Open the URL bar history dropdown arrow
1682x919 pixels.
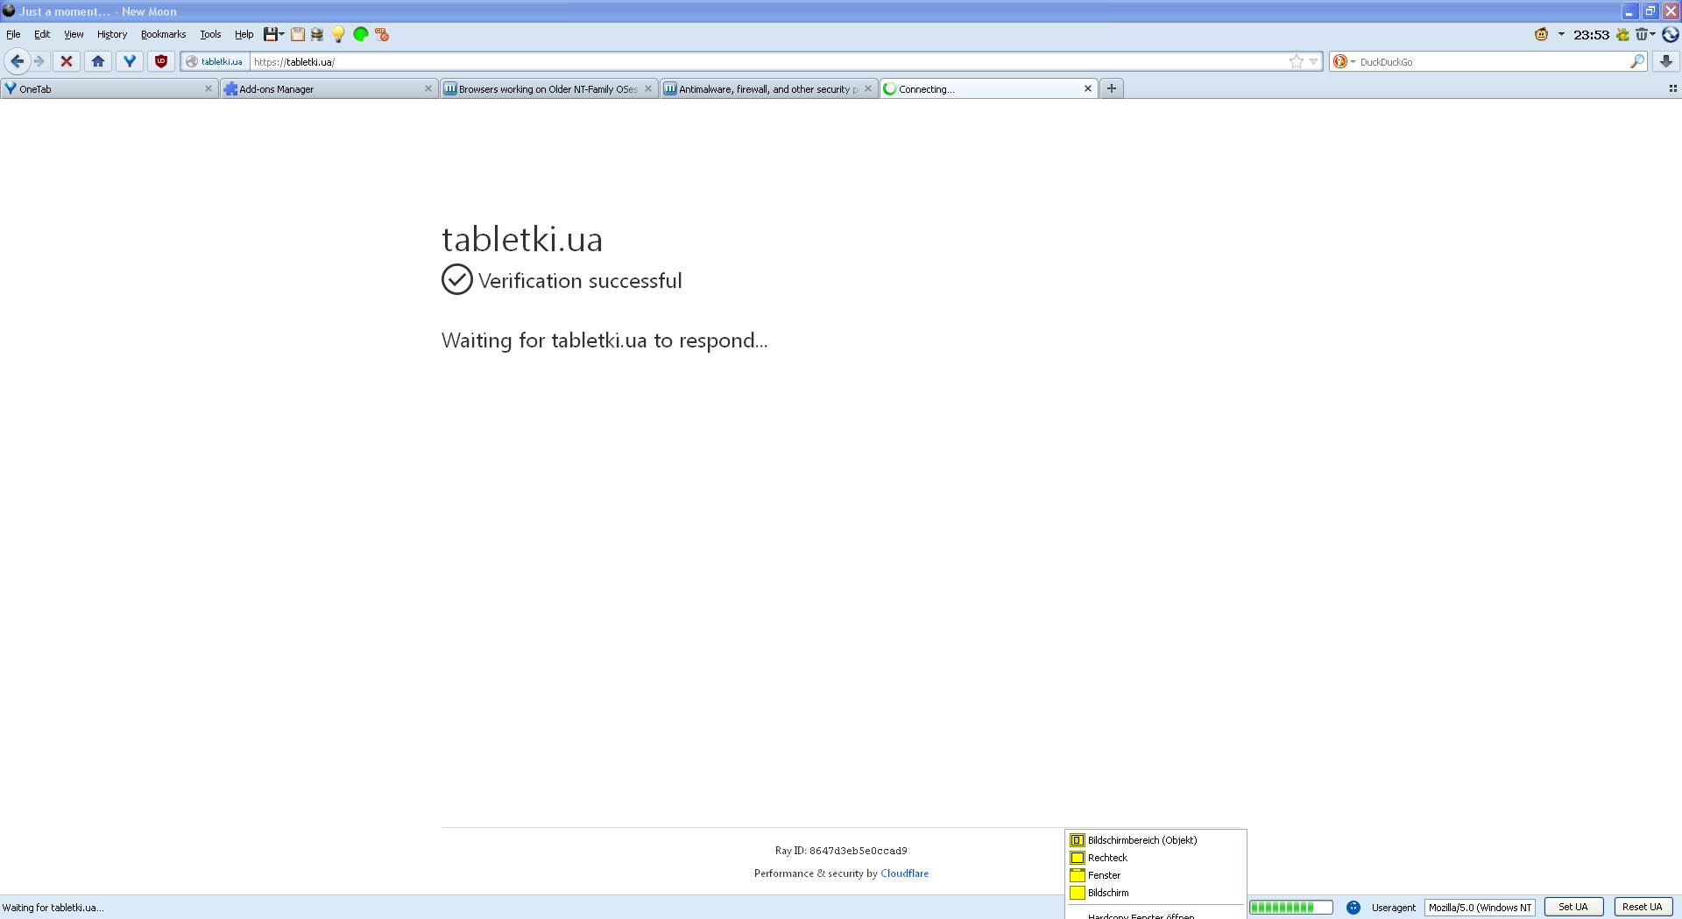click(1313, 61)
